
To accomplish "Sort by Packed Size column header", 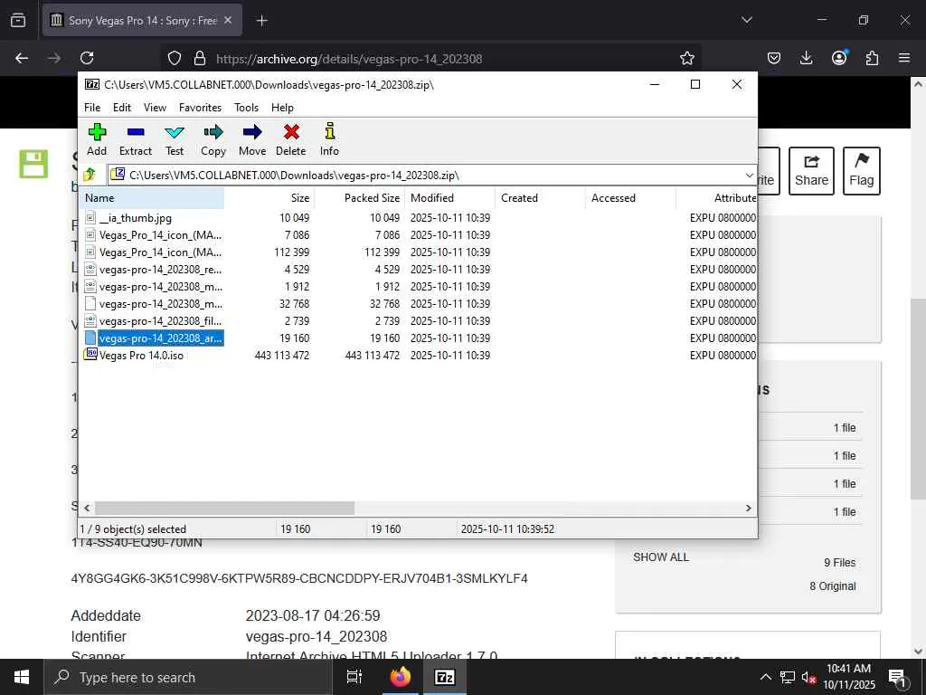I will point(360,198).
